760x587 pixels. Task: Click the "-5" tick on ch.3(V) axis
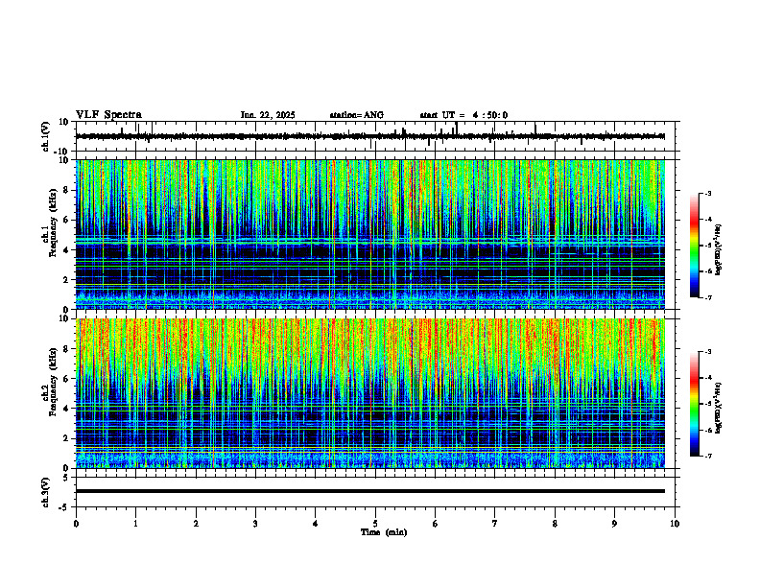coord(64,507)
